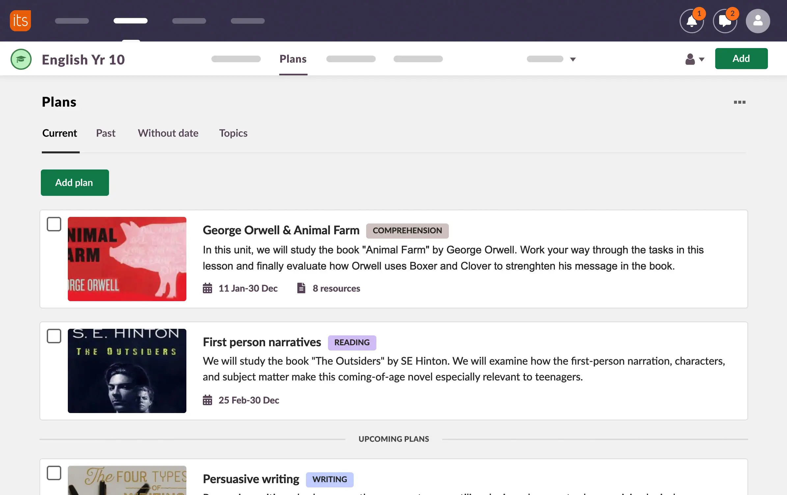Open the three-dot Plans options menu
Screen dimensions: 787x495
click(x=739, y=102)
